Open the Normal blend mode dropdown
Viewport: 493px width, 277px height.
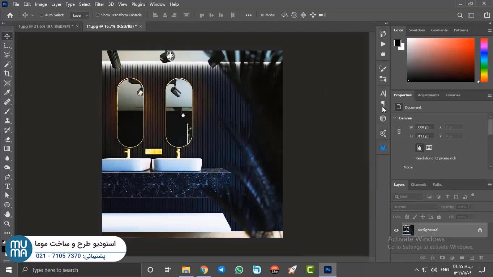[x=415, y=207]
